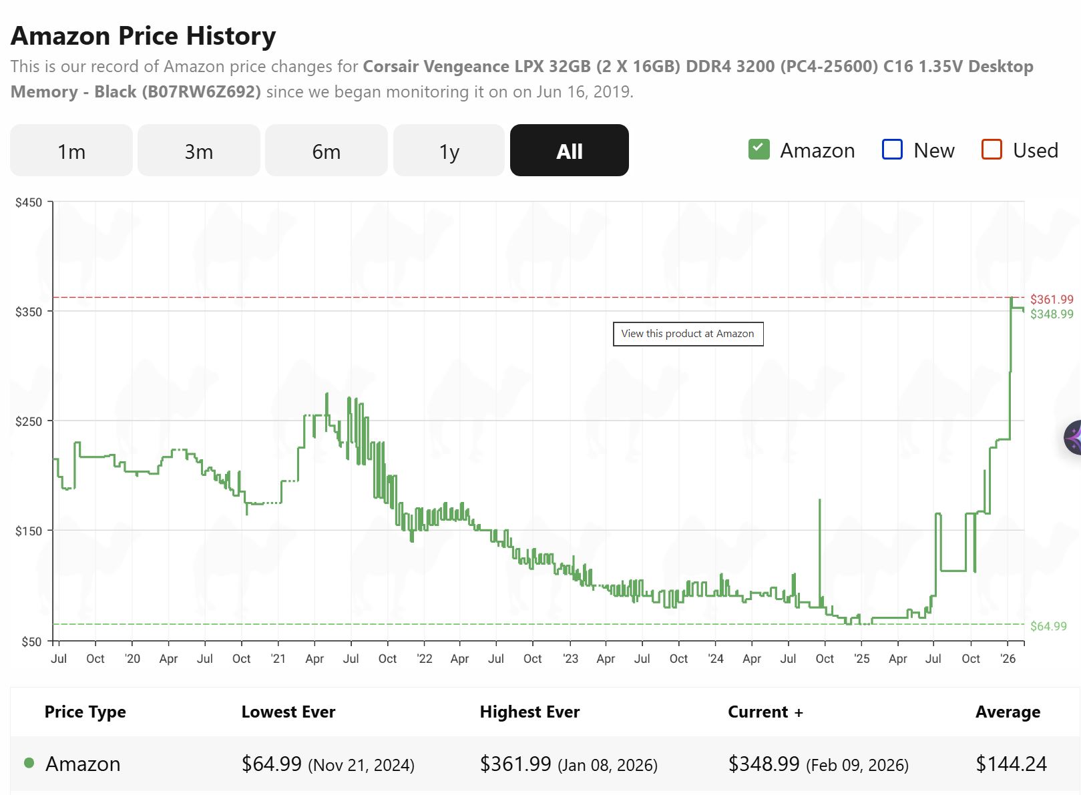Click the red $361.99 chart label

click(1052, 300)
